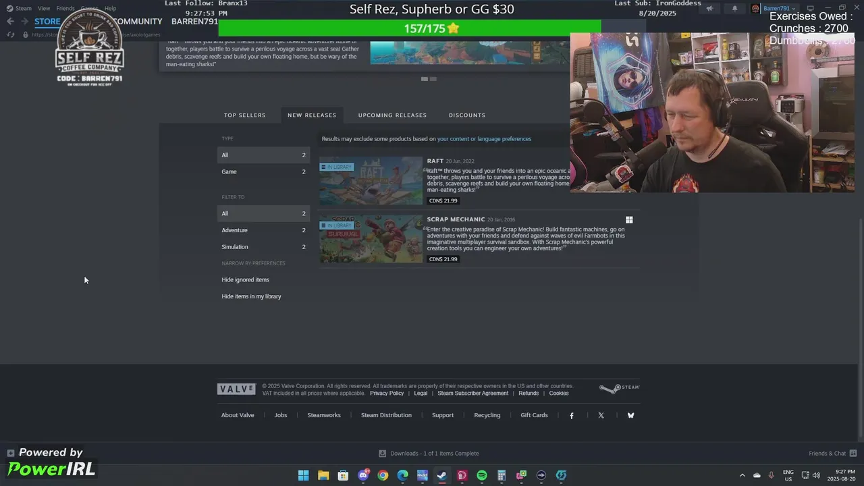864x486 pixels.
Task: Open Steam's X social icon
Action: point(601,416)
